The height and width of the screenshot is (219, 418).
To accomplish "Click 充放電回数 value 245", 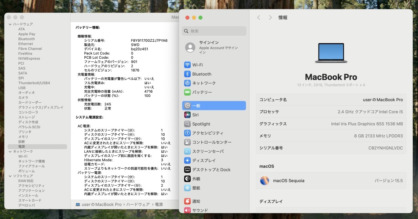I will 108,104.
